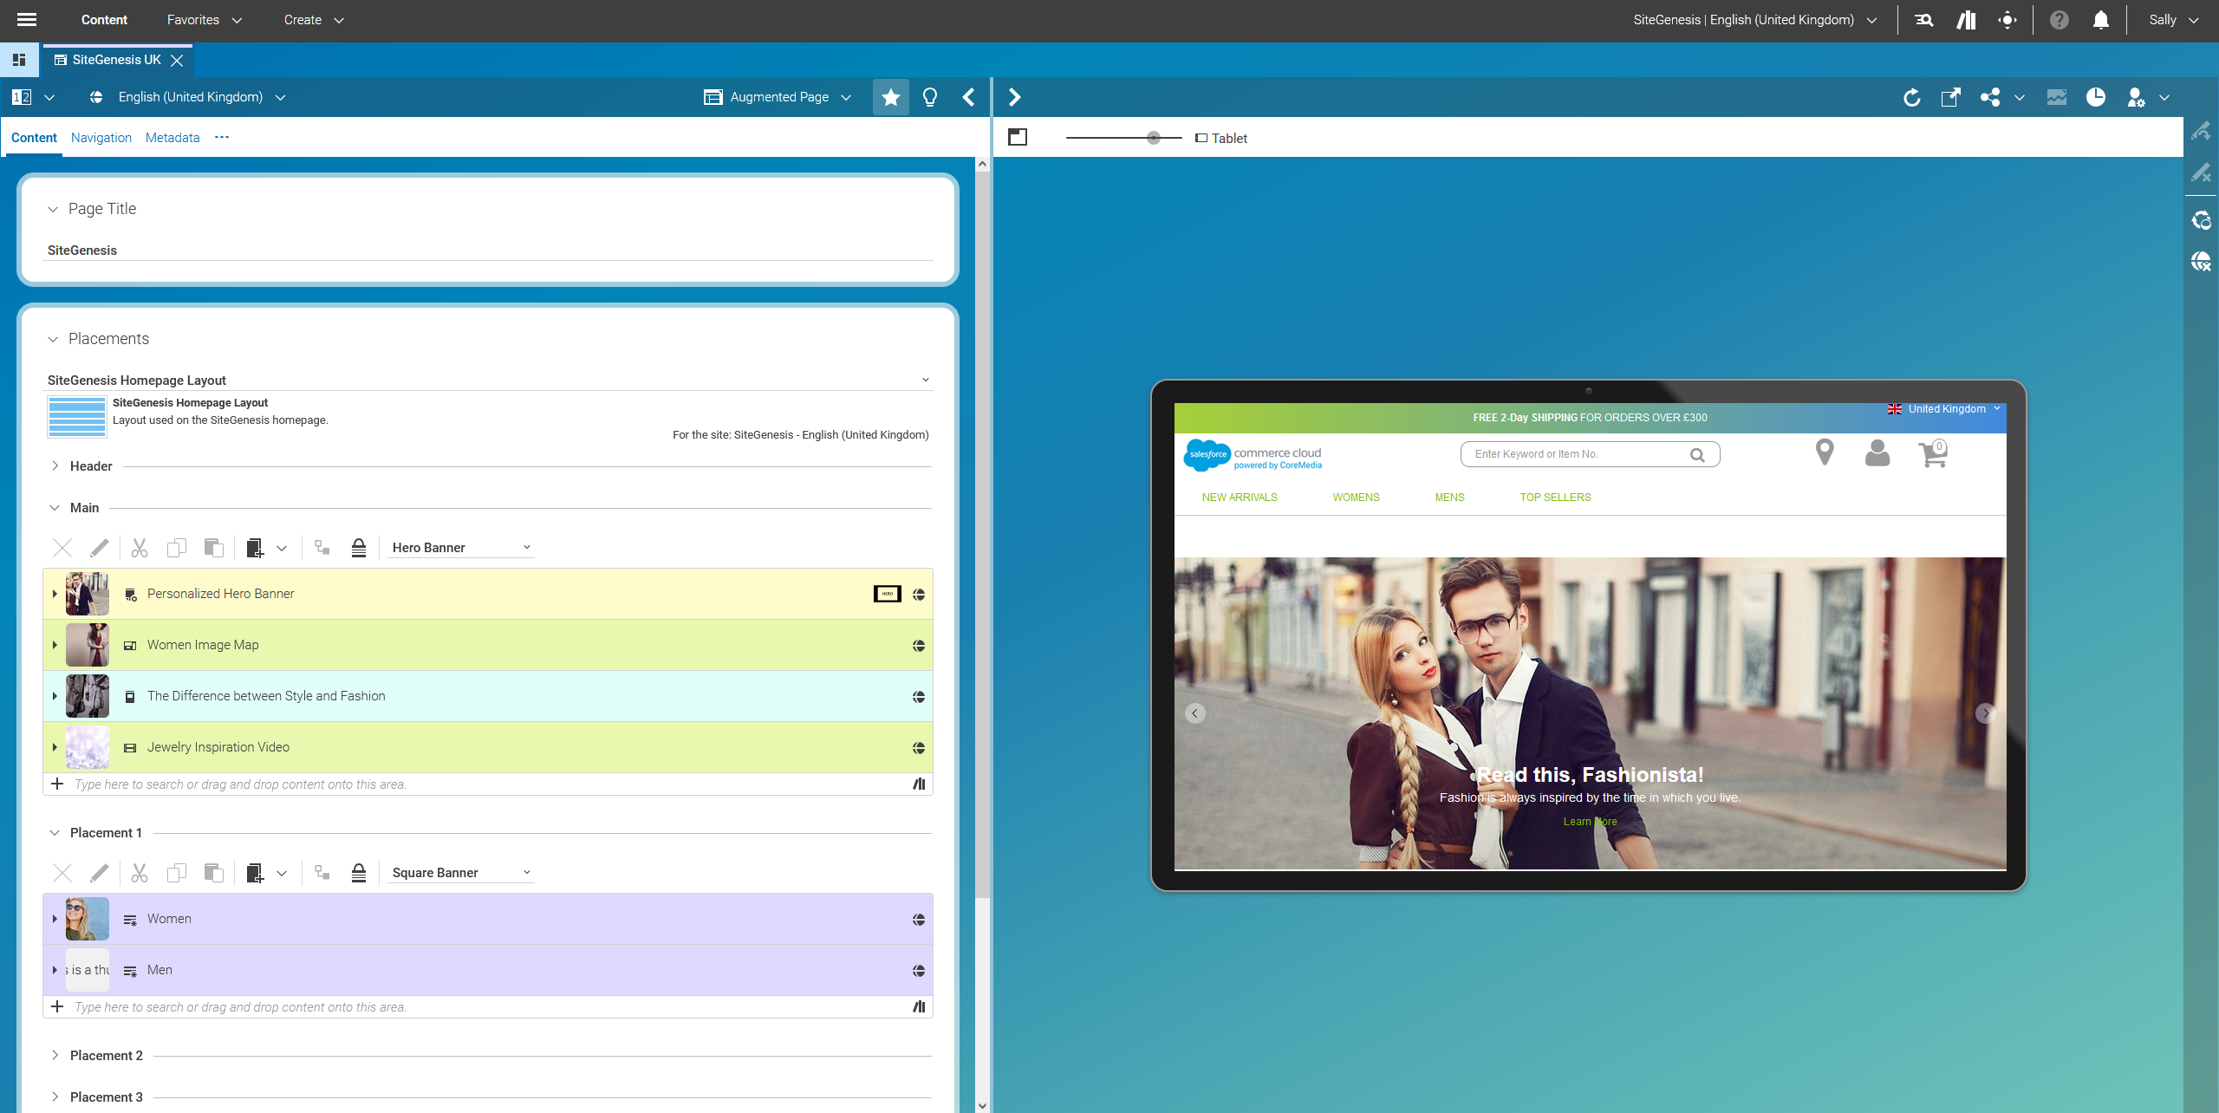
Task: Collapse the Placements section
Action: (54, 339)
